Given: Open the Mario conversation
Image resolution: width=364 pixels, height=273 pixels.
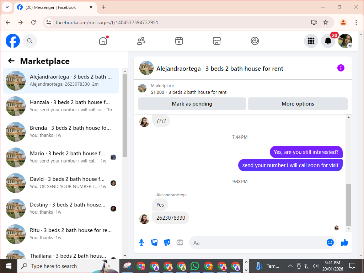Looking at the screenshot, I should click(x=61, y=157).
